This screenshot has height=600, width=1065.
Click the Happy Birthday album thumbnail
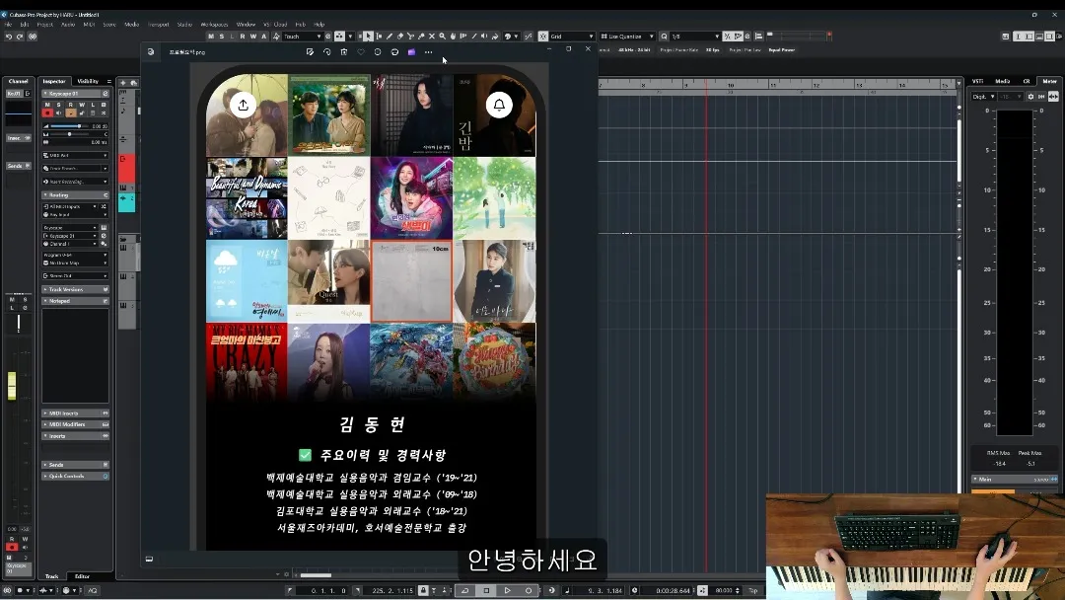point(494,362)
